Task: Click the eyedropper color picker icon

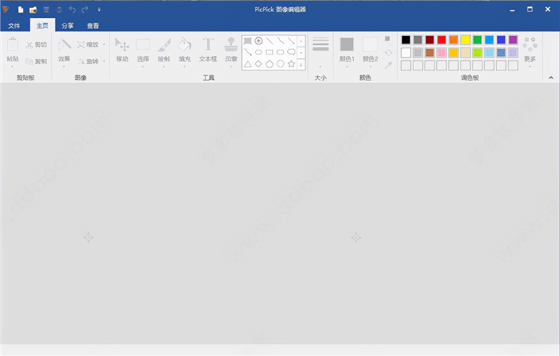Action: point(388,65)
